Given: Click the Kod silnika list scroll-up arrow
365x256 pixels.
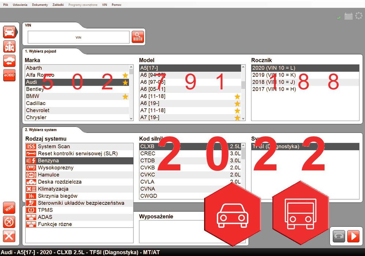Looking at the screenshot, I should coord(243,146).
